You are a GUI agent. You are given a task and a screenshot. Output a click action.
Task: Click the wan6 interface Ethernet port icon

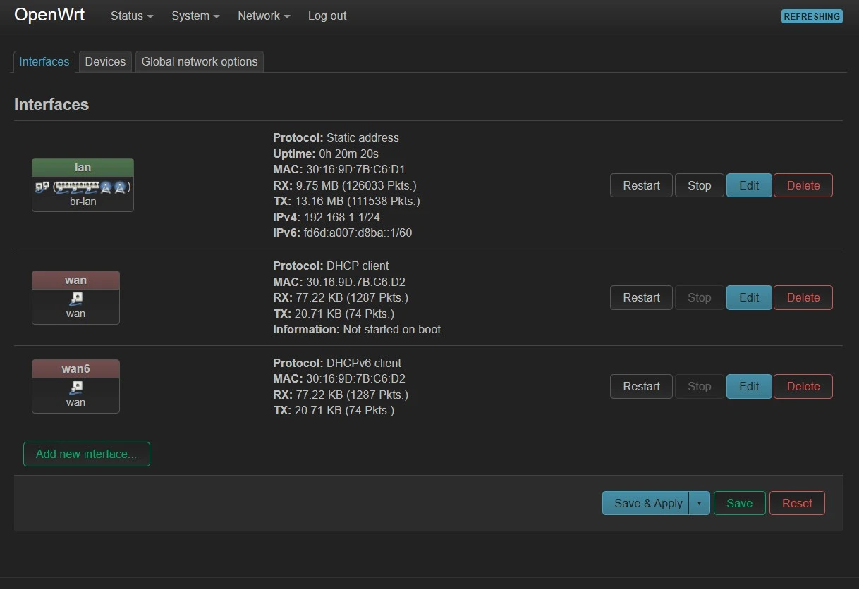(x=75, y=388)
